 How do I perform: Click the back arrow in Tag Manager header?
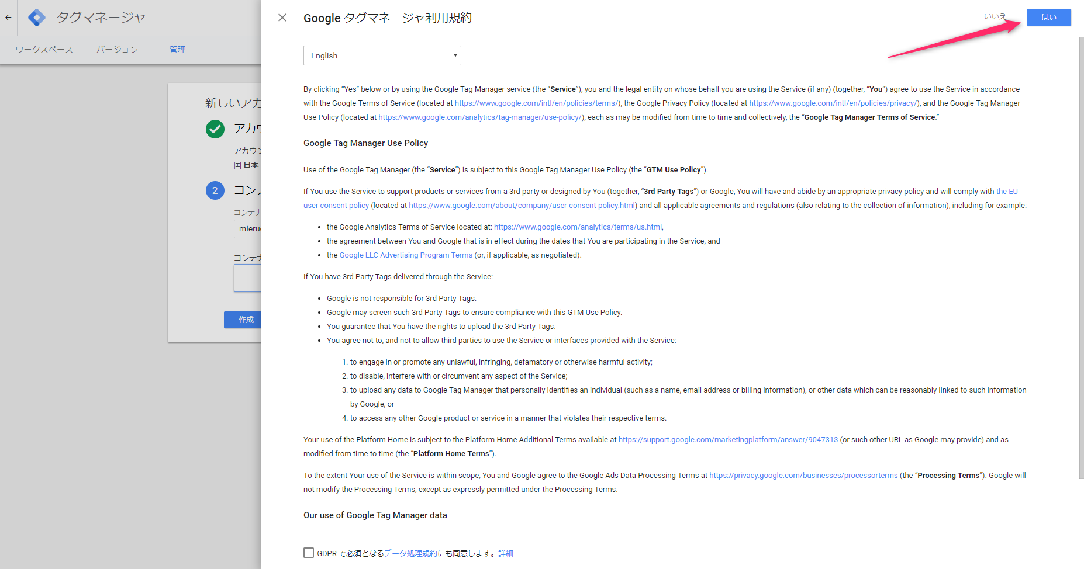pyautogui.click(x=8, y=18)
